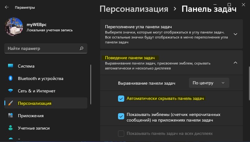Open the По центру alignment dropdown
The width and height of the screenshot is (250, 142).
click(x=209, y=83)
